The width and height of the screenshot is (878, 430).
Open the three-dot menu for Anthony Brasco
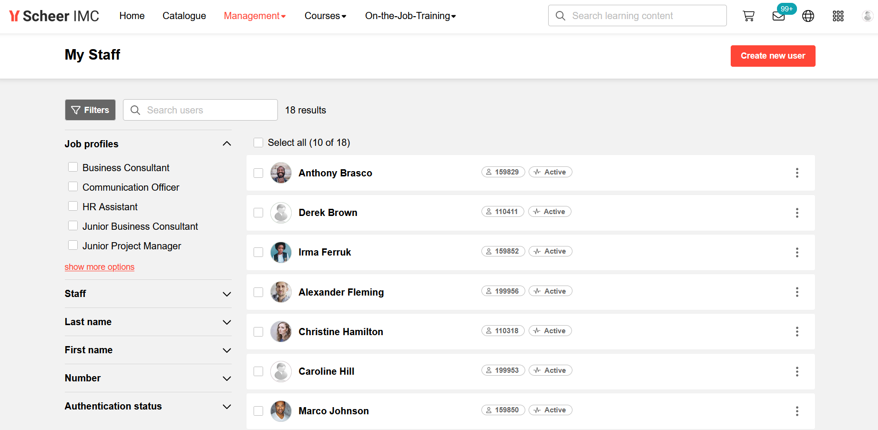tap(797, 173)
